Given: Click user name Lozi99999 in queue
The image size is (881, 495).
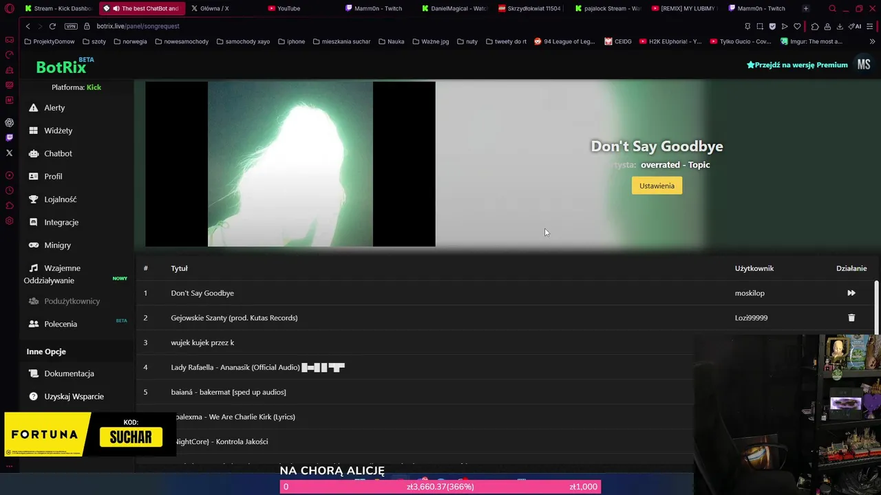Looking at the screenshot, I should [751, 318].
